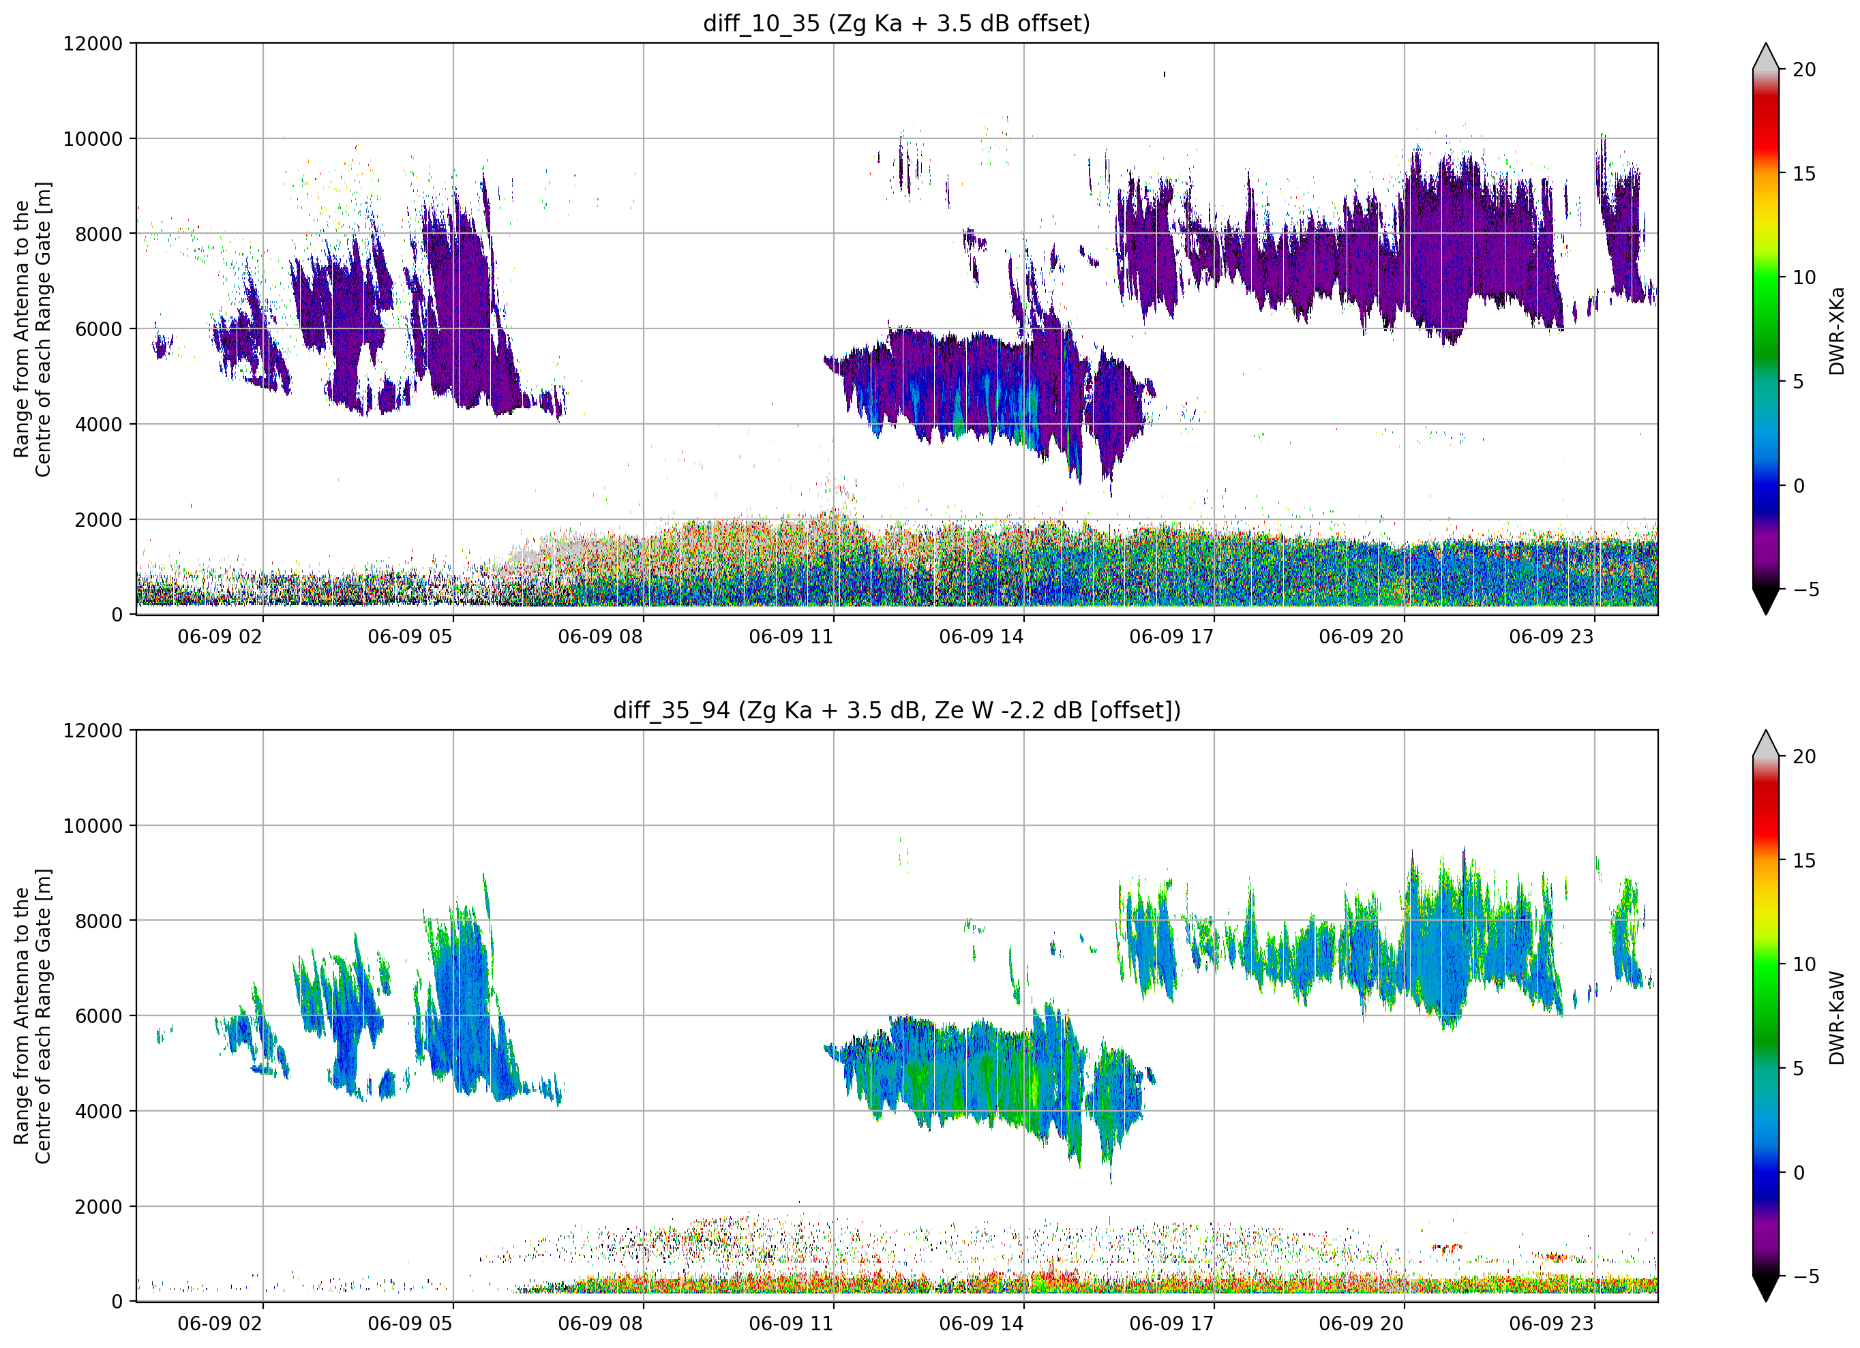
Task: Click the 10 tick on the DWR-XKa colorbar
Action: click(1804, 277)
